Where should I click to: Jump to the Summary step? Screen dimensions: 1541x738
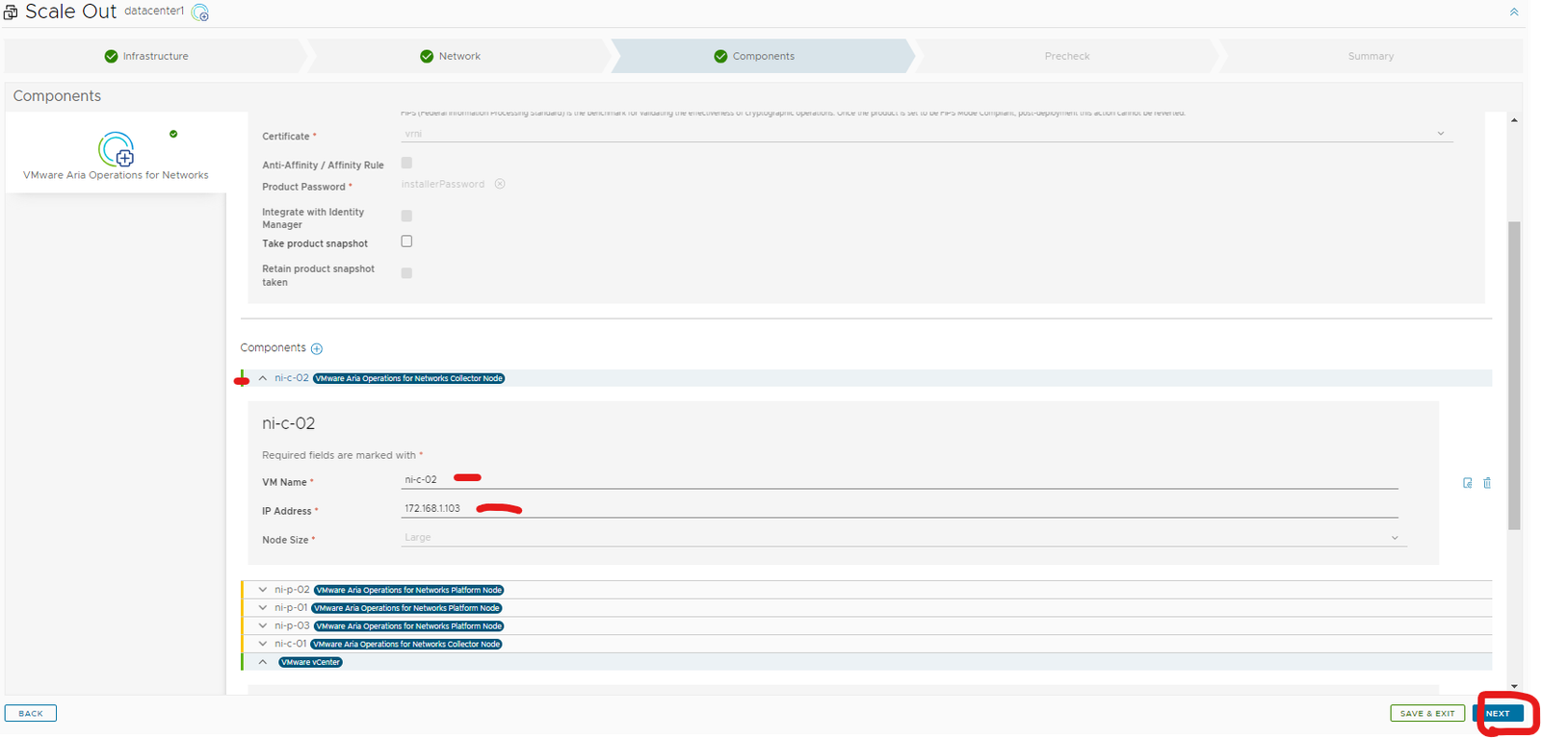1371,56
